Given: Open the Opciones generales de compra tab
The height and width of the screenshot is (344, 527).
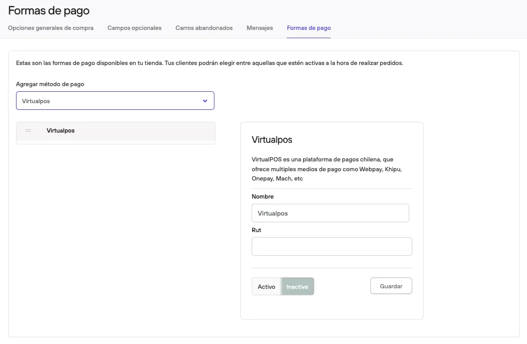Looking at the screenshot, I should coord(51,28).
